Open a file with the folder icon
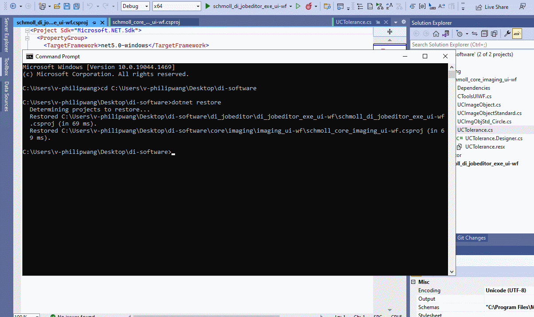 (57, 6)
